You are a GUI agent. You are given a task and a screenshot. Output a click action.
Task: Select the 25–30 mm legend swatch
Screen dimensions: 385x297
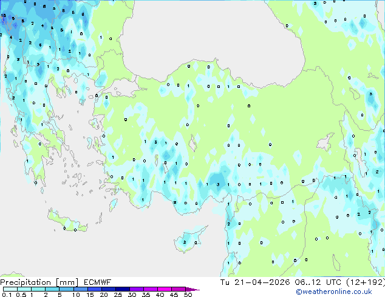tap(123, 289)
